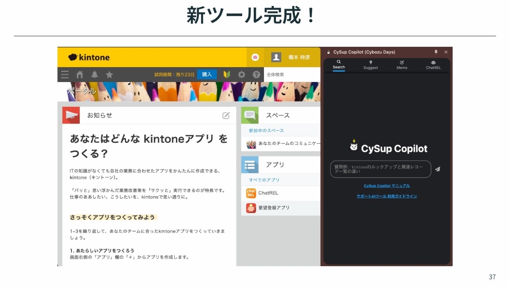Screen dimensions: 510x287
Task: Click heading あなたはどんな kintoneアプリ をつくる？
Action: 149,146
